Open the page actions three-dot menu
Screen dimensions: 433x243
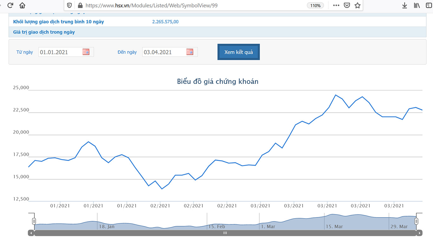[x=336, y=5]
